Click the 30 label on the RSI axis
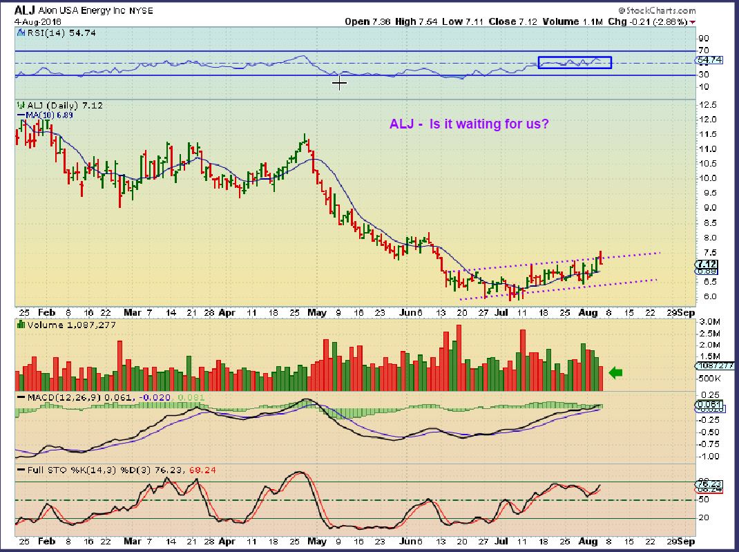 click(x=704, y=75)
